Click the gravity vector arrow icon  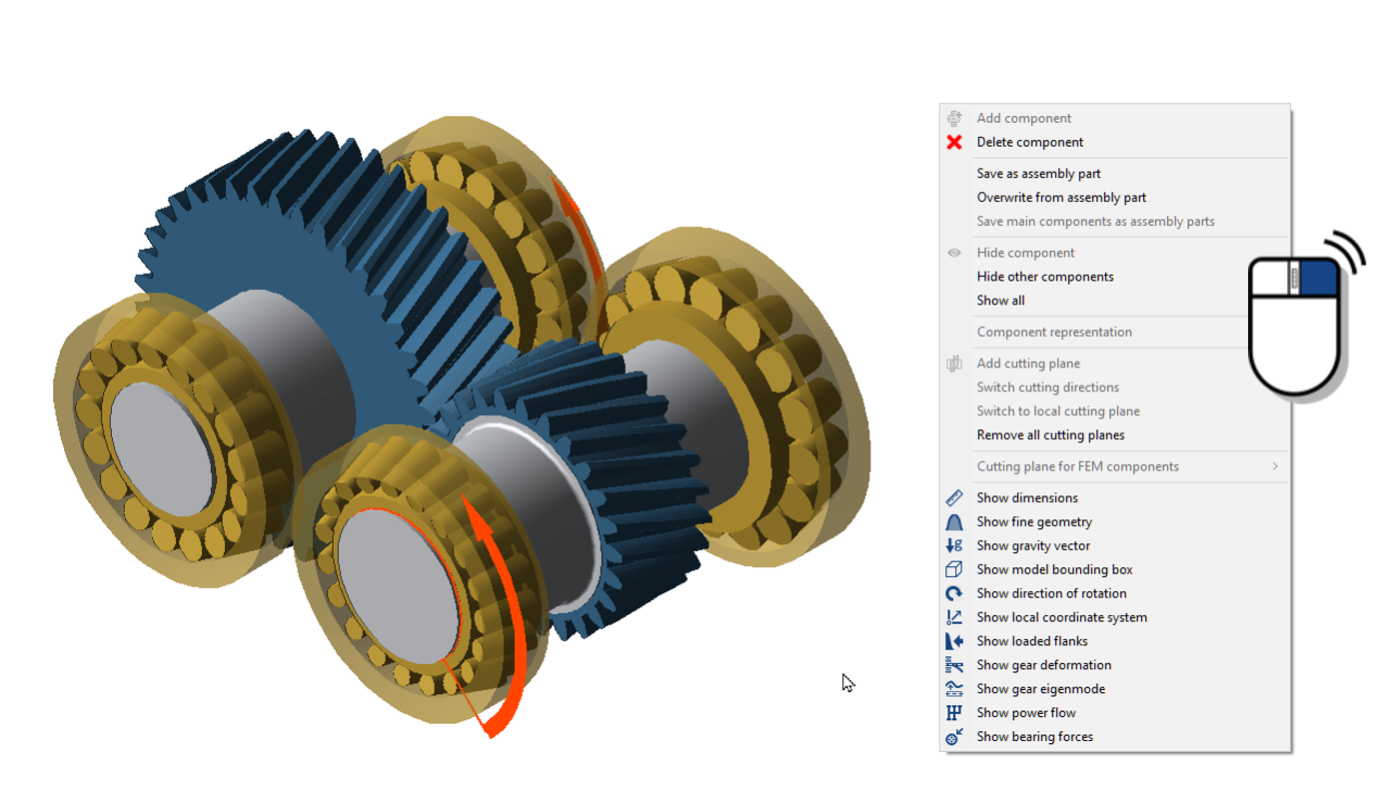[x=954, y=546]
